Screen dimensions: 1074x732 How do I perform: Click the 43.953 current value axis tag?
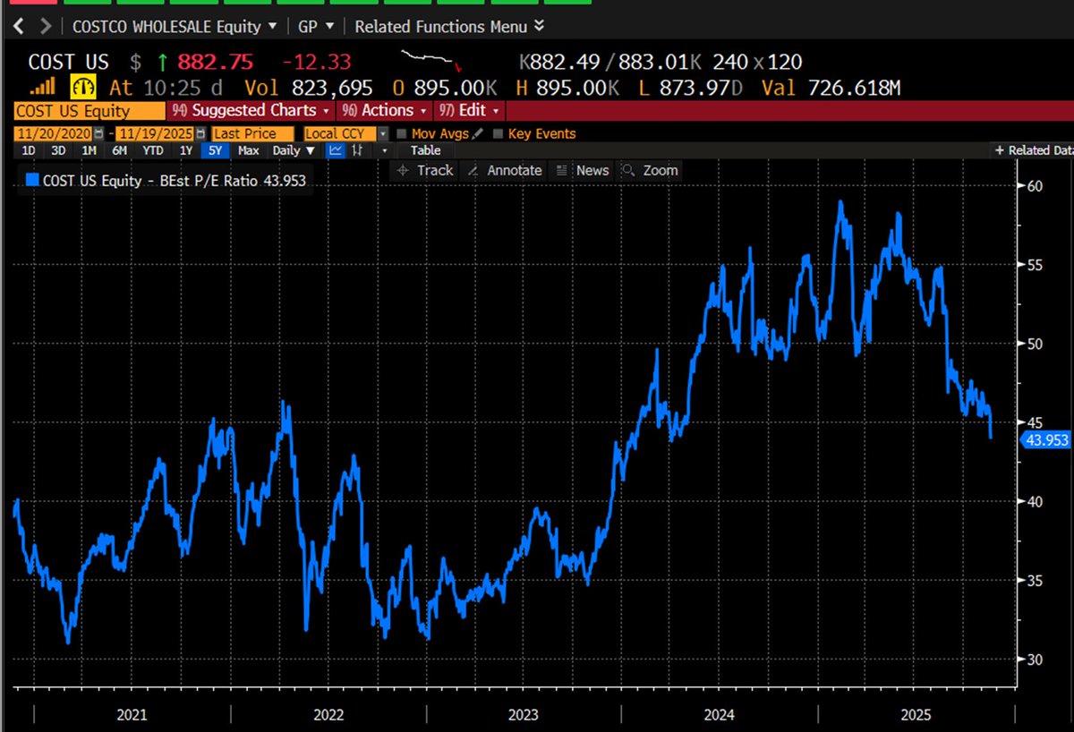[x=1046, y=439]
